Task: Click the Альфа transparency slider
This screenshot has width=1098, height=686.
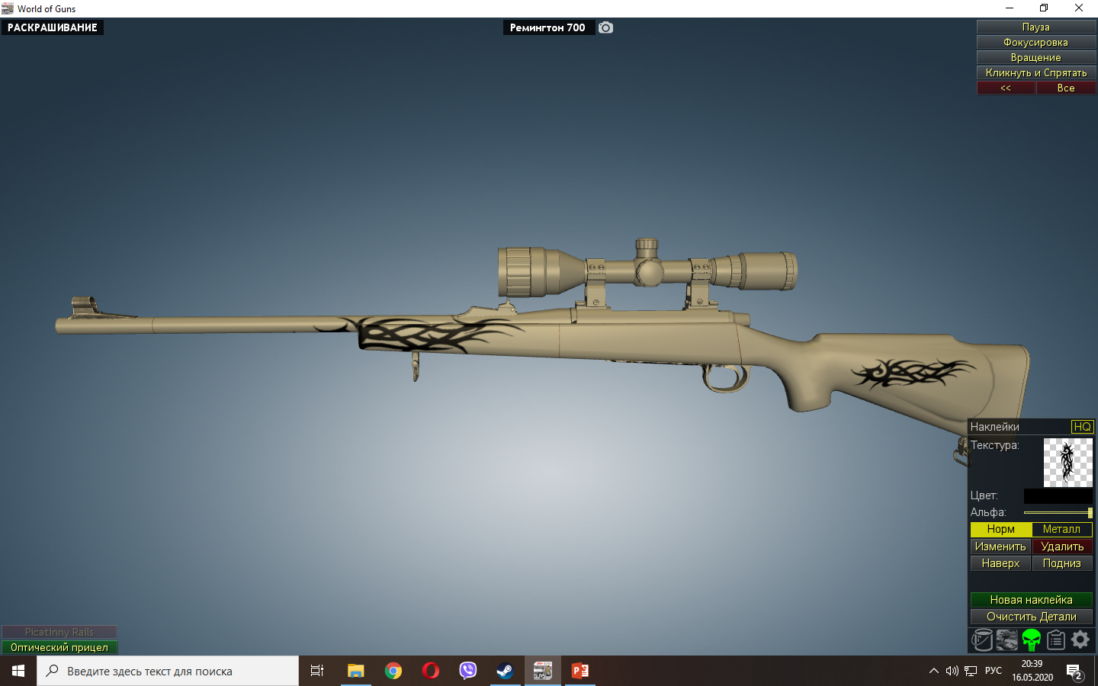Action: tap(1058, 513)
